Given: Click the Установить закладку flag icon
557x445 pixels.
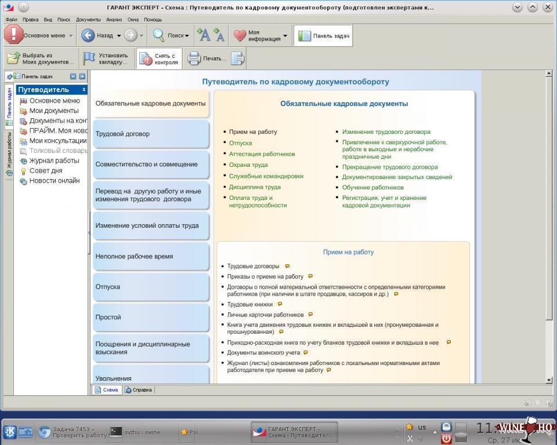Looking at the screenshot, I should tap(89, 59).
